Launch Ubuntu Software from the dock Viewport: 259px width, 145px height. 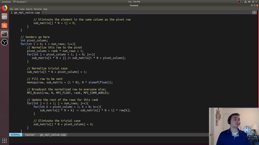pyautogui.click(x=4, y=25)
